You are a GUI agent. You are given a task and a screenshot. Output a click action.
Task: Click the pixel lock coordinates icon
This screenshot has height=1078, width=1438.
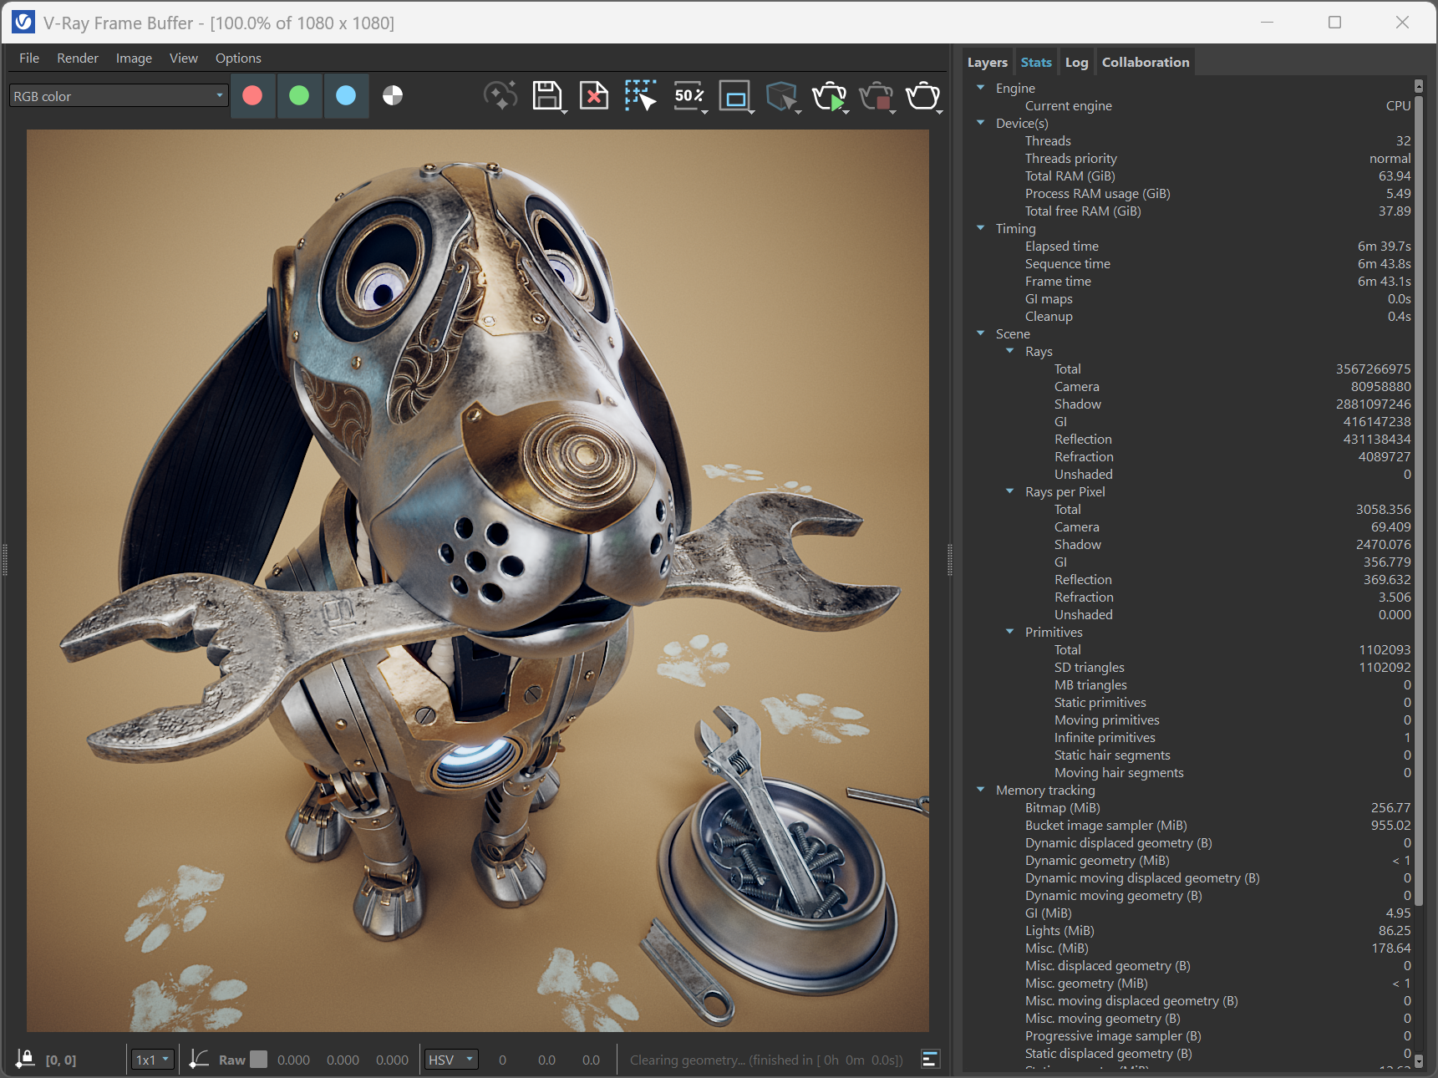coord(25,1059)
